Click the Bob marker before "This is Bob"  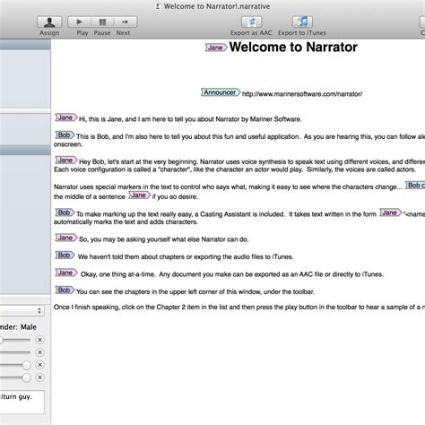tap(65, 135)
